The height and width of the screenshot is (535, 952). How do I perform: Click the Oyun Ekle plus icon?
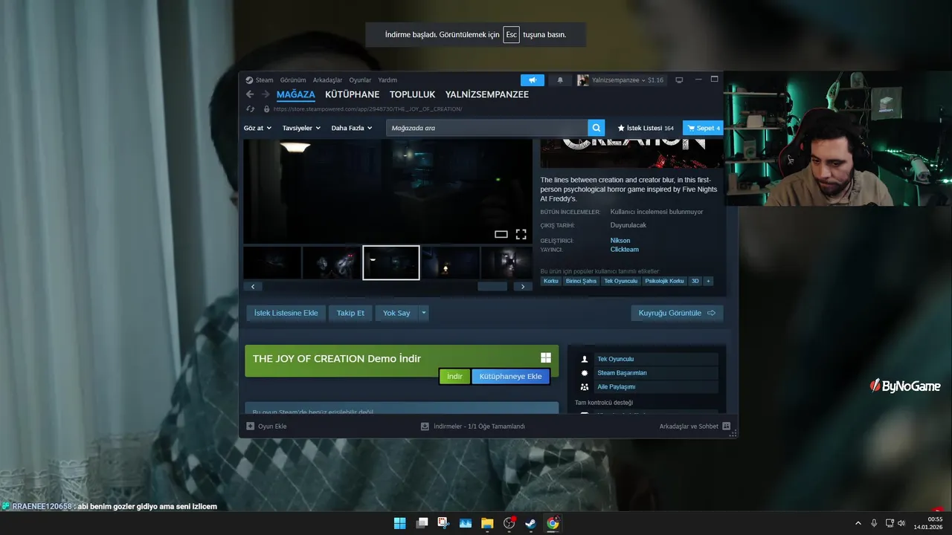251,427
